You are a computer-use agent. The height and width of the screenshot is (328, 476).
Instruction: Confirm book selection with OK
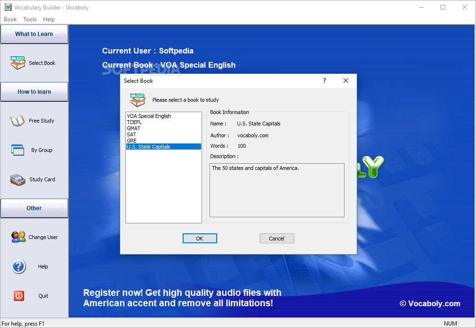click(200, 239)
